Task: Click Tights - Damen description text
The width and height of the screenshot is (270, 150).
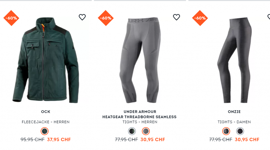Action: tap(234, 122)
